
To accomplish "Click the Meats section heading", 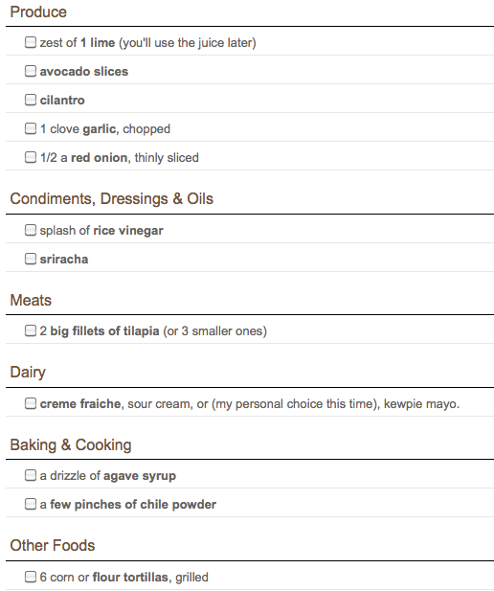I will 31,301.
